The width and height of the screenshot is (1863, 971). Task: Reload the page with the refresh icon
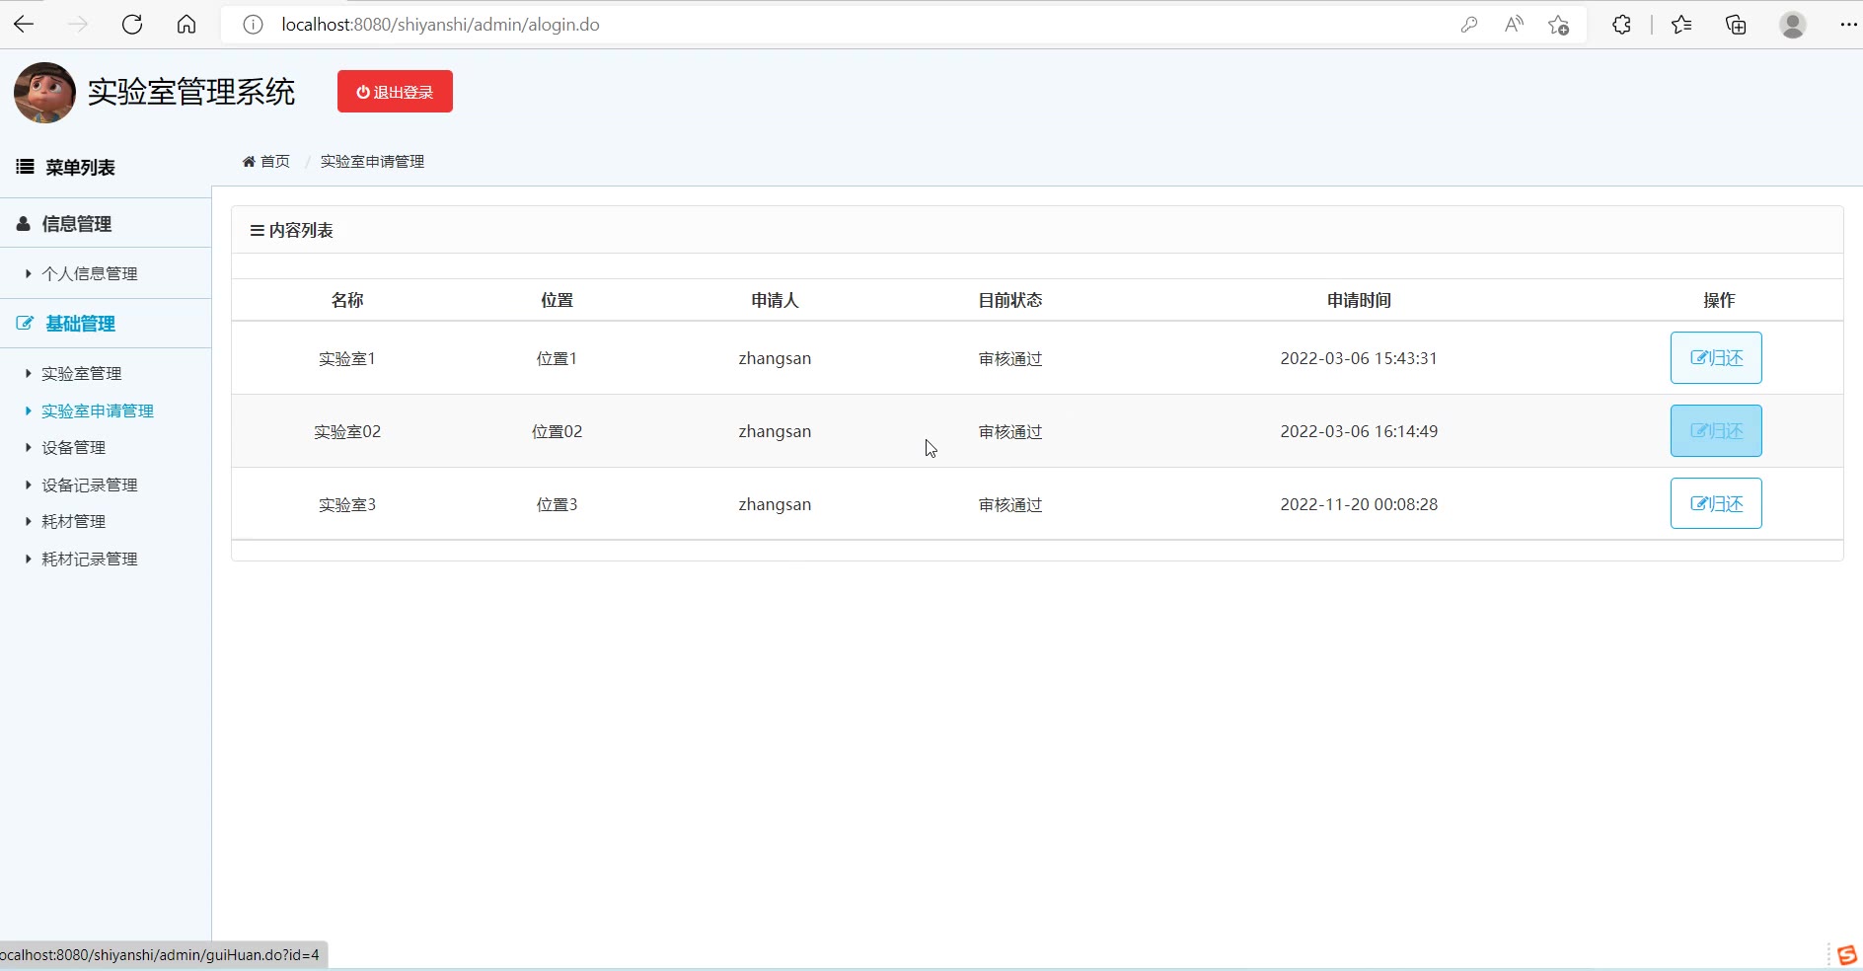[x=132, y=25]
